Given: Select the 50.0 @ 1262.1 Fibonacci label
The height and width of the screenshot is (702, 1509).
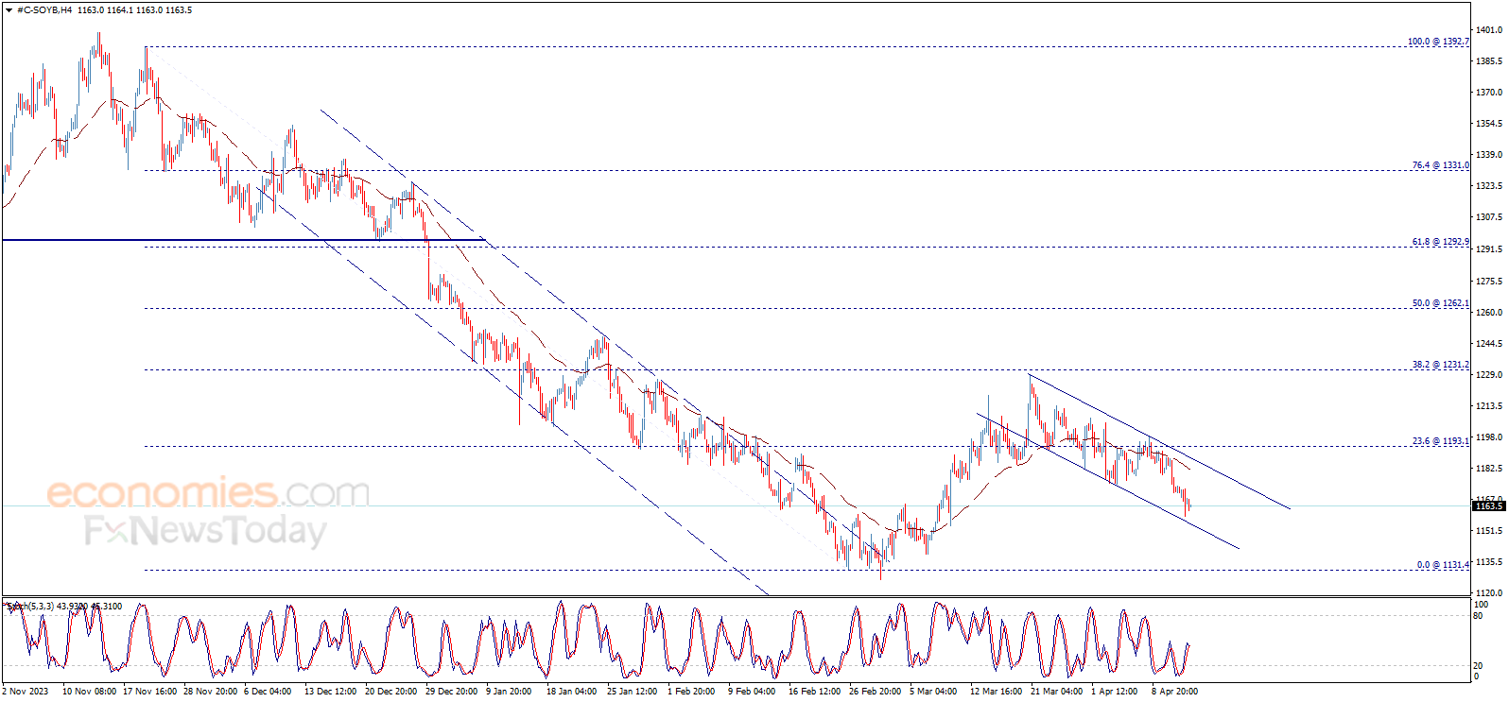Looking at the screenshot, I should point(1440,303).
